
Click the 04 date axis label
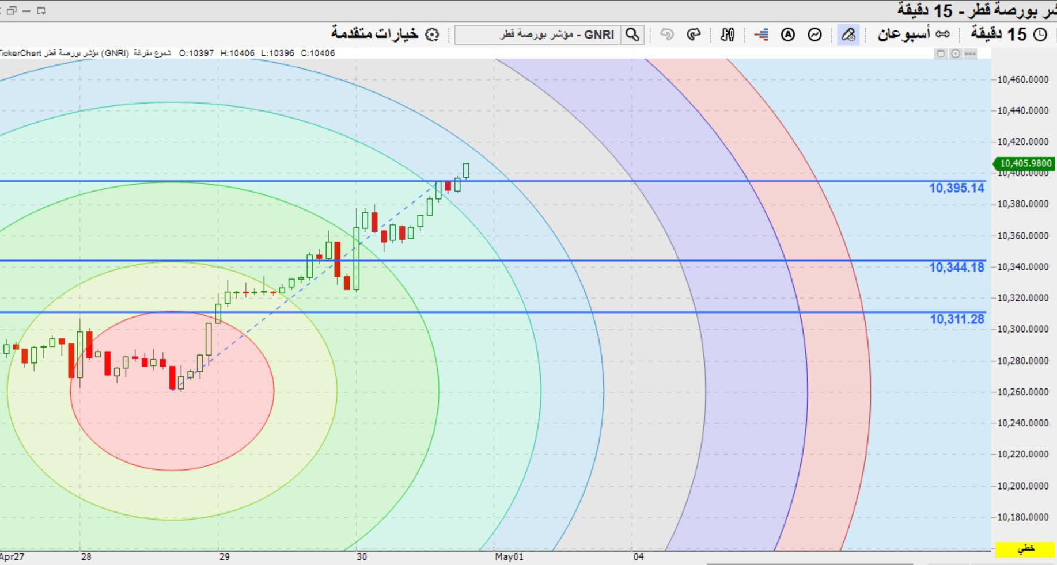point(638,557)
